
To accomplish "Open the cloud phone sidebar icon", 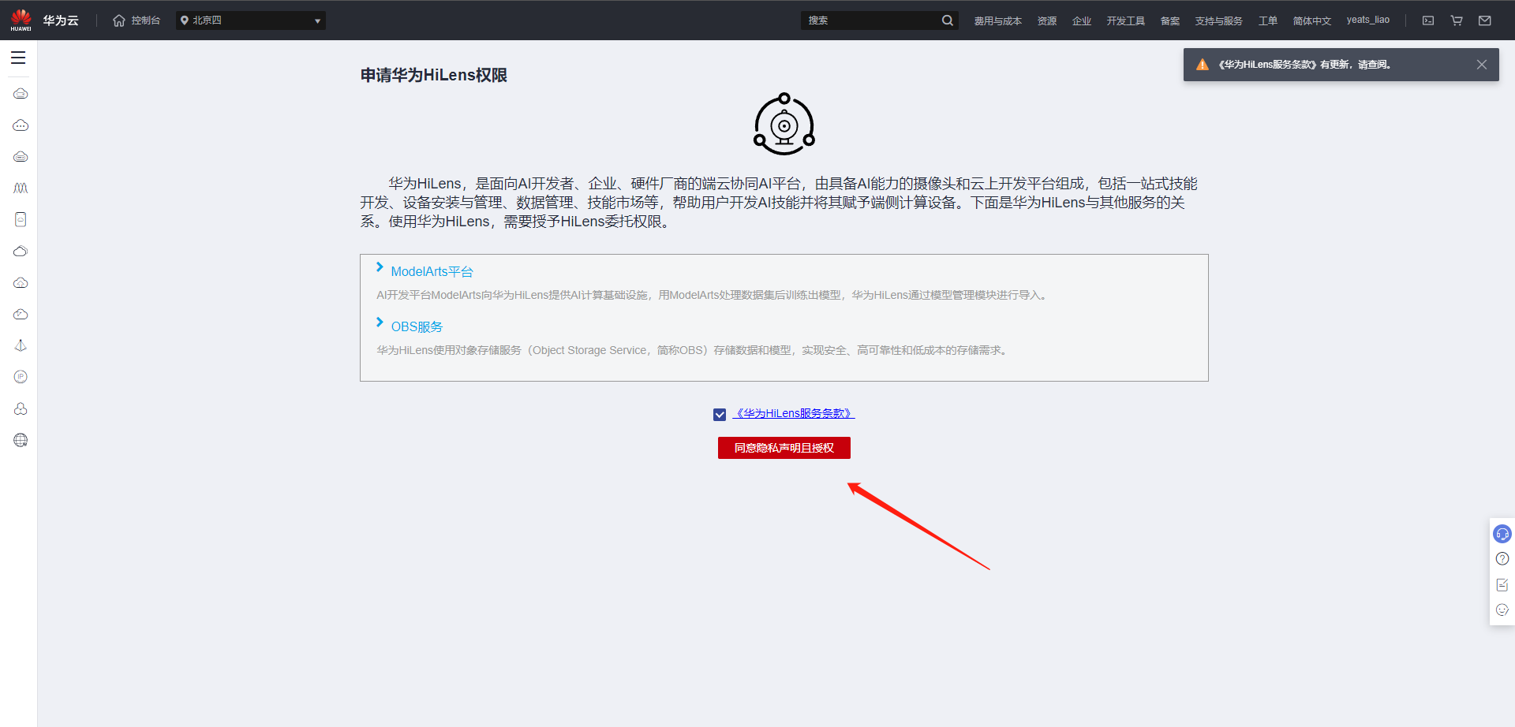I will coord(21,219).
